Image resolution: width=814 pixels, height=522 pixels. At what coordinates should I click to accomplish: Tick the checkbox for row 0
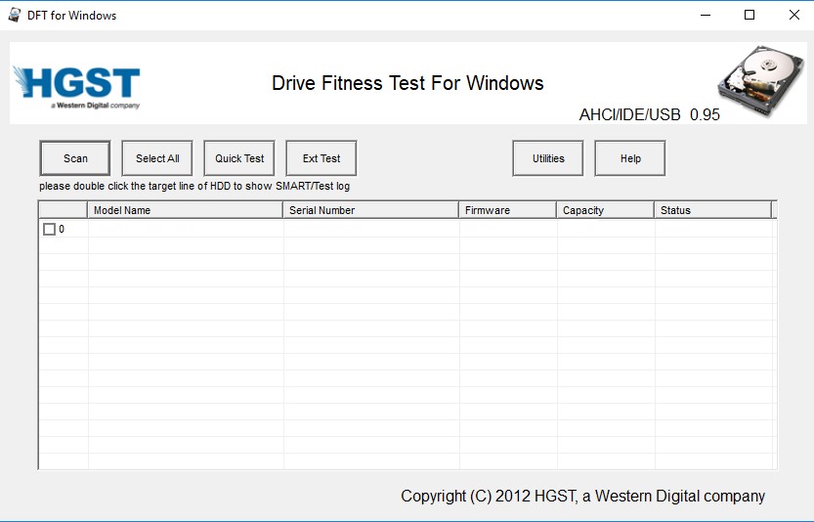click(49, 229)
